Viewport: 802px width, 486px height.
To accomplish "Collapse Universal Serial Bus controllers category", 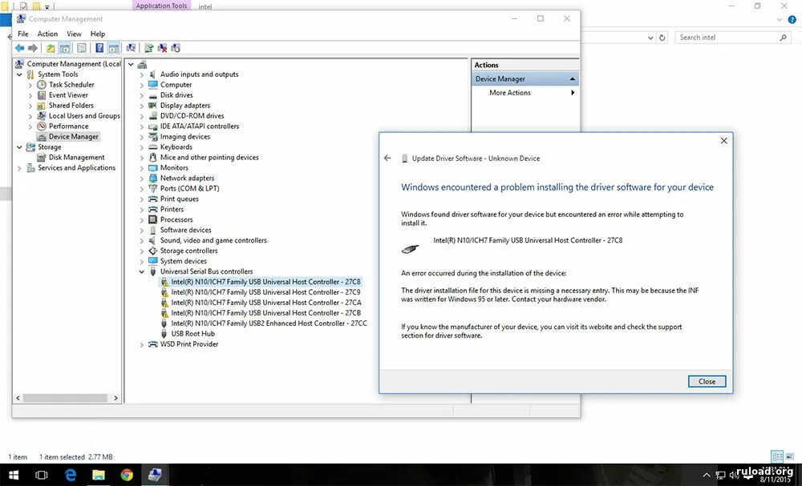I will coord(142,271).
